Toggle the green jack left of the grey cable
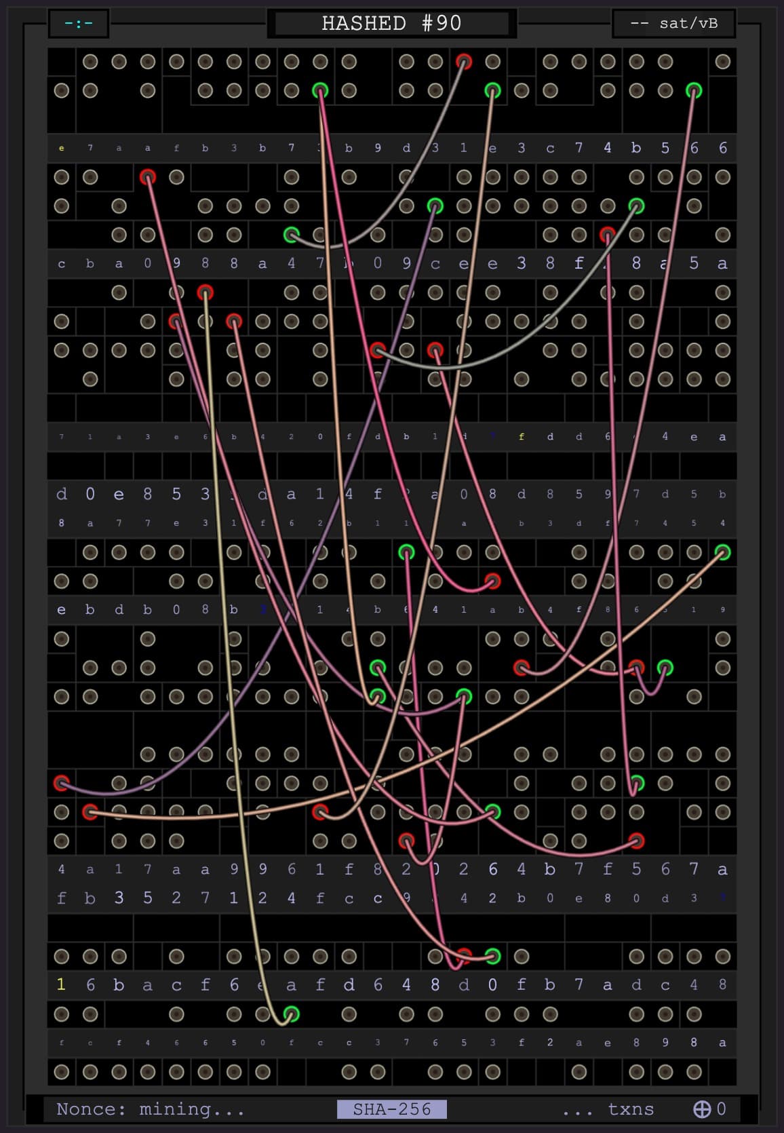The width and height of the screenshot is (784, 1133). pos(291,235)
